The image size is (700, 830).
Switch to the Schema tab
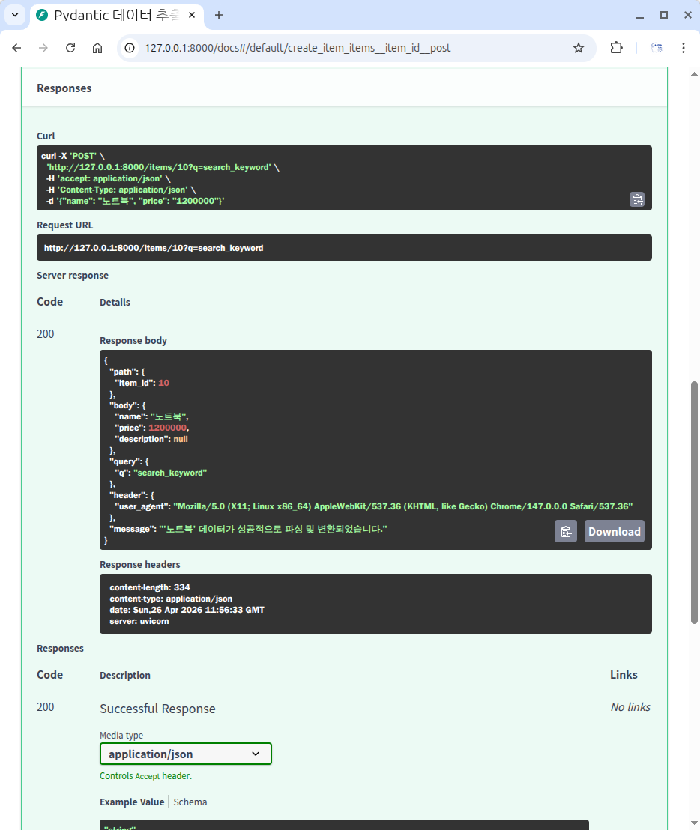(x=190, y=802)
